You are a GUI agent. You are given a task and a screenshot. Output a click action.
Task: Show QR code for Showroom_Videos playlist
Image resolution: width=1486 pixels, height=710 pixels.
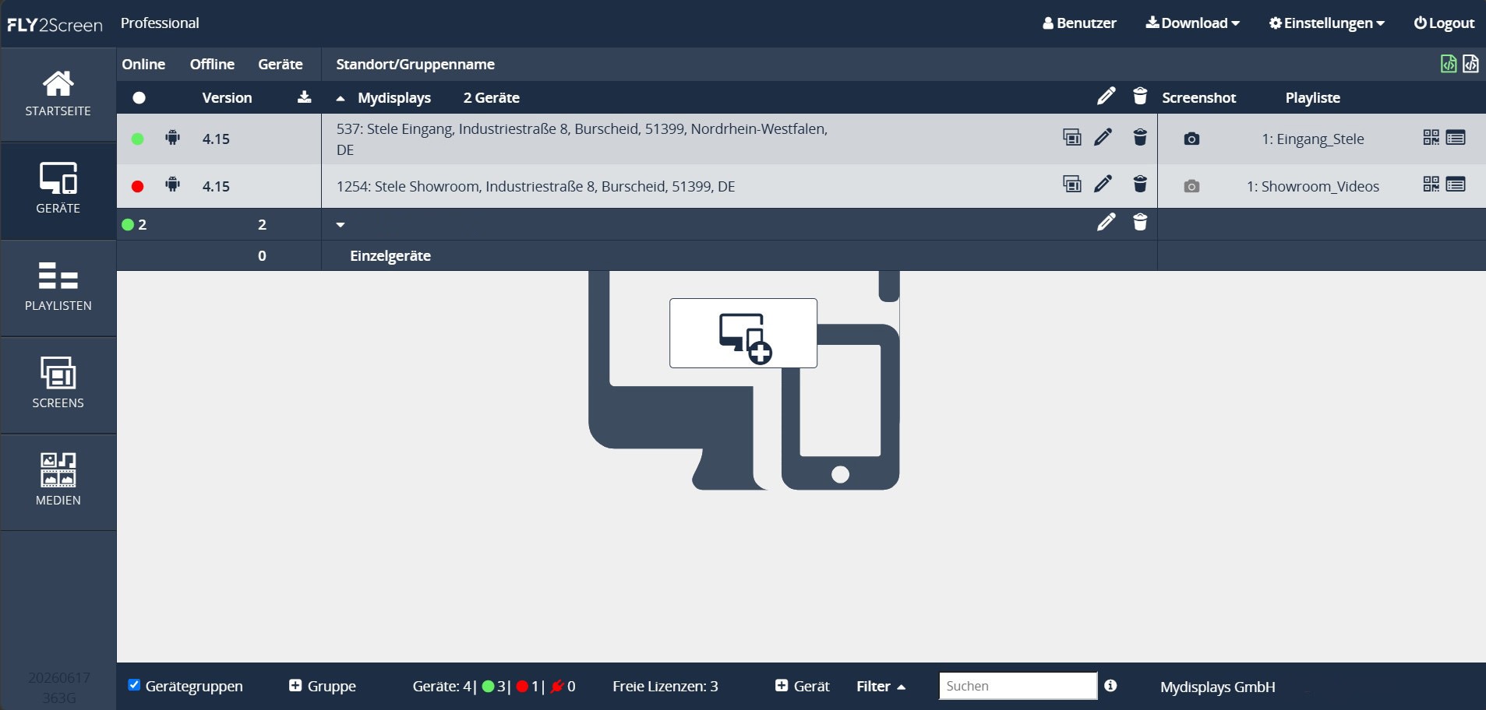coord(1431,185)
